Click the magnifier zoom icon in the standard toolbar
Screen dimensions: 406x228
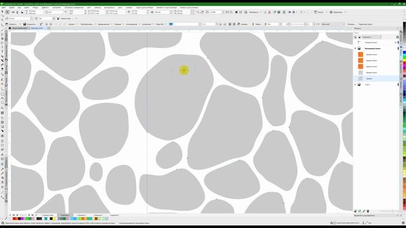207,12
